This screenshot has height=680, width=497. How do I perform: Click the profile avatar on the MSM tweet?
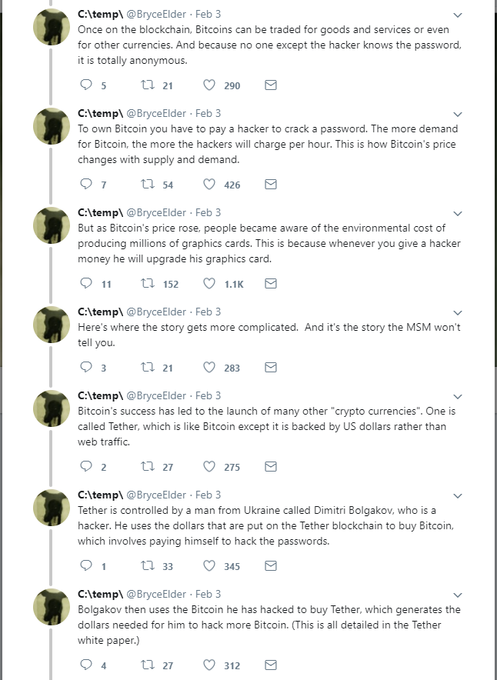coord(52,324)
